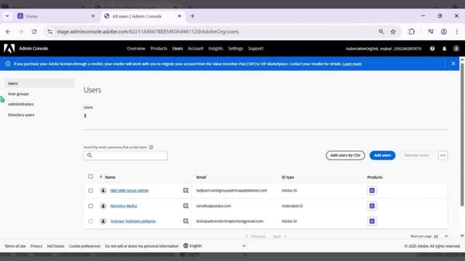The image size is (465, 261).
Task: Click the browser zoom magnifier icon
Action: [x=381, y=32]
